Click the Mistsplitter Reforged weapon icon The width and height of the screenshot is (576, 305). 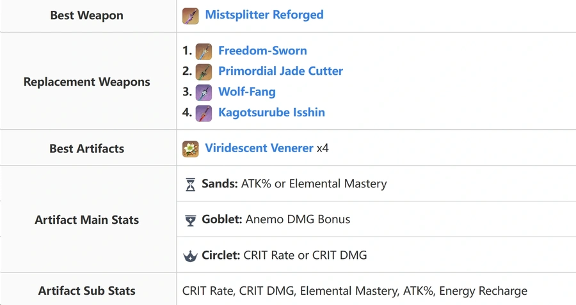pos(190,16)
